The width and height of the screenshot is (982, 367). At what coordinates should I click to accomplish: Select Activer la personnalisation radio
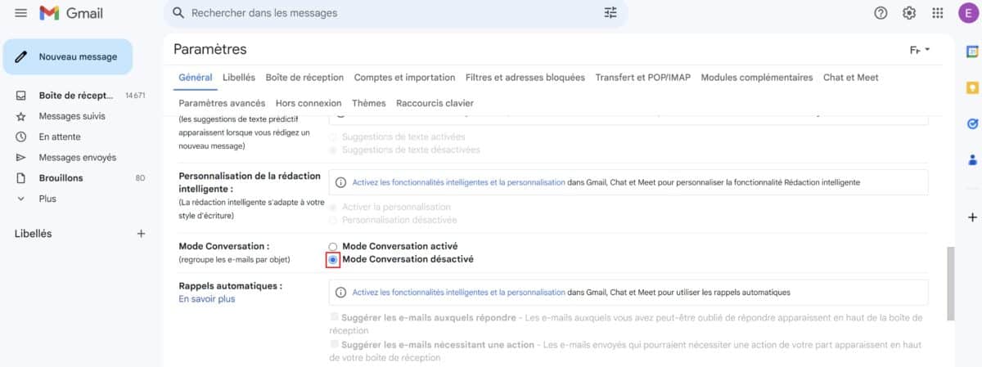(x=333, y=208)
